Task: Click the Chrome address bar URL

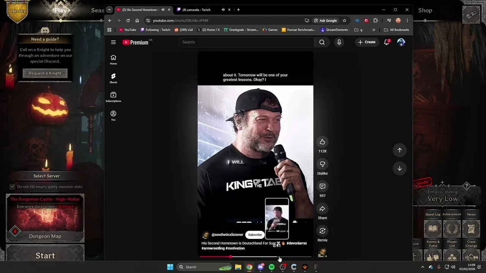Action: (180, 20)
